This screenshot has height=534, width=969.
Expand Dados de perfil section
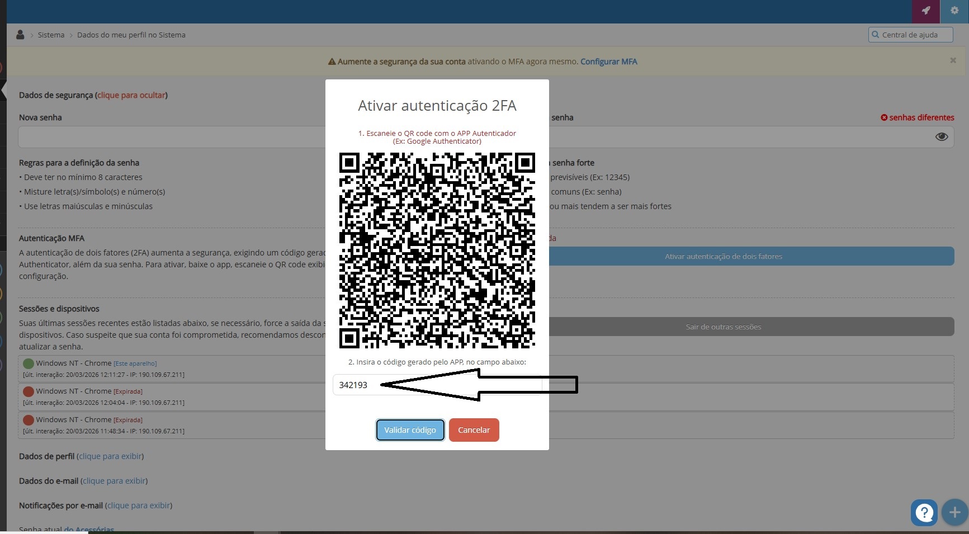pos(110,456)
